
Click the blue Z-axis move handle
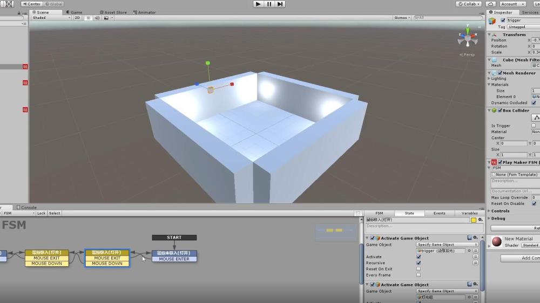197,84
